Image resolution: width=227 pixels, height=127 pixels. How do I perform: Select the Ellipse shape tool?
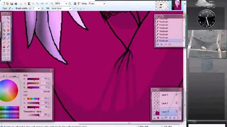[x=4, y=59]
